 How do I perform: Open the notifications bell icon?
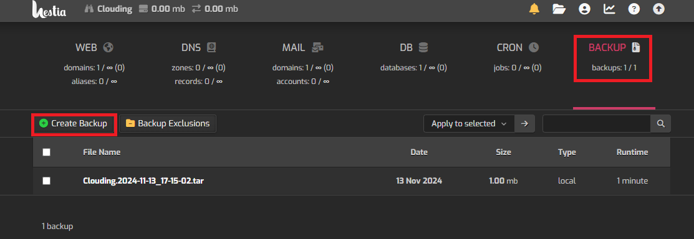pyautogui.click(x=534, y=9)
